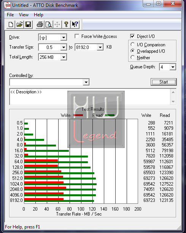
Task: Click the Description scrollbar up arrow
Action: (x=173, y=93)
